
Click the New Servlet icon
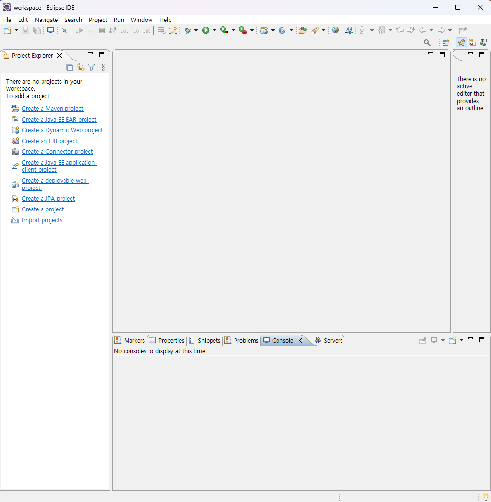282,30
